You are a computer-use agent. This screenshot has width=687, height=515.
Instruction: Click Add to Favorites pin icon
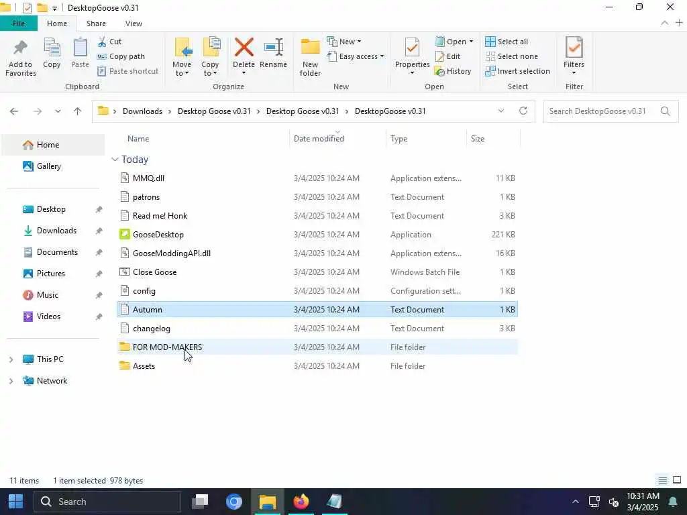click(x=20, y=48)
